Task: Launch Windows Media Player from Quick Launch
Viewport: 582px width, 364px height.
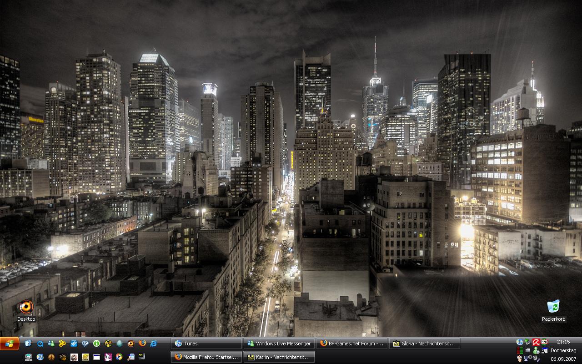Action: click(119, 357)
